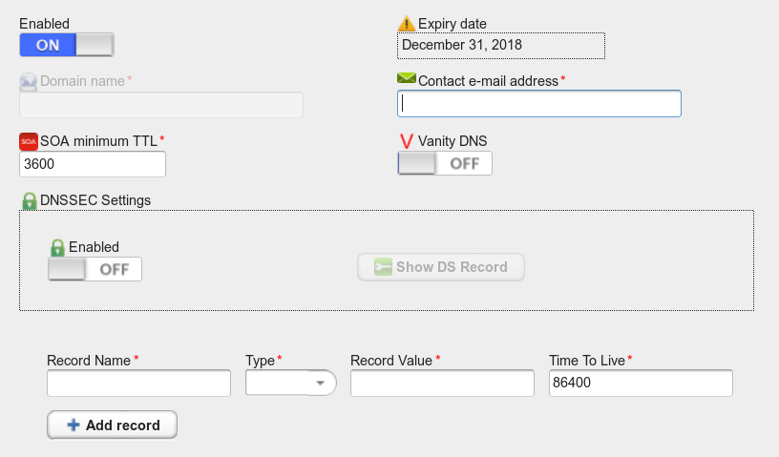Image resolution: width=779 pixels, height=457 pixels.
Task: Open the record Type dropdown
Action: click(290, 383)
